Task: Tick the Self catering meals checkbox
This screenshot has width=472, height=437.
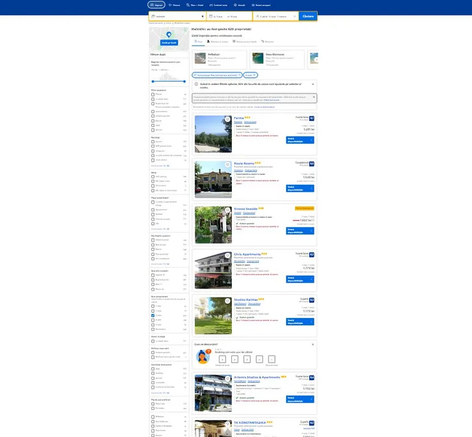Action: click(153, 177)
